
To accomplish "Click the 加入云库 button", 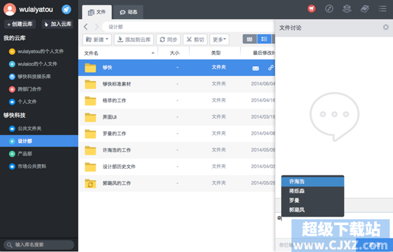I will pyautogui.click(x=58, y=24).
